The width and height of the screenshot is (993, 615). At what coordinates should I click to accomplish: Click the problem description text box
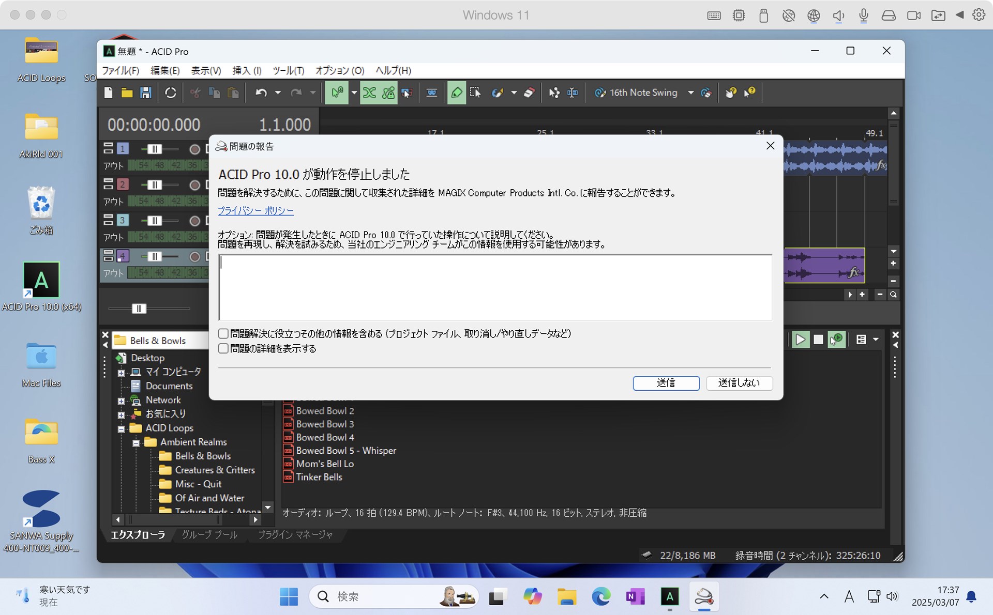495,287
